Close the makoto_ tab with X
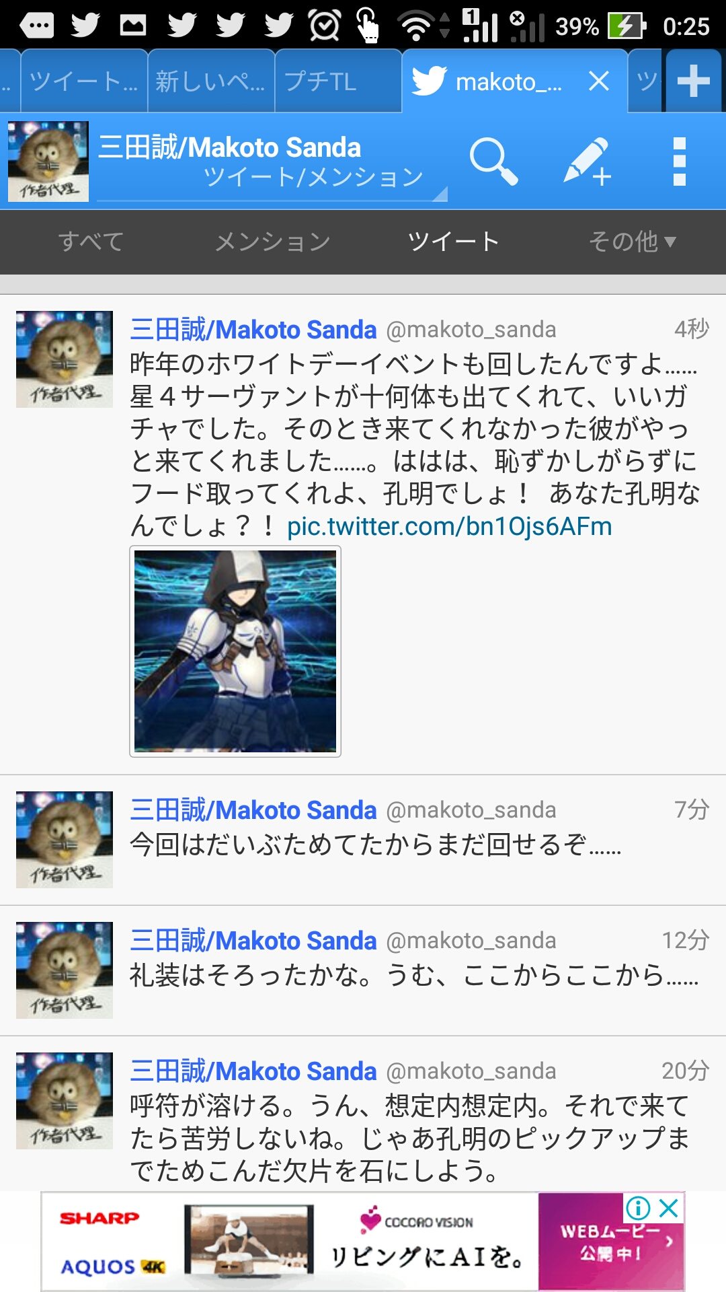The height and width of the screenshot is (1292, 726). click(598, 81)
